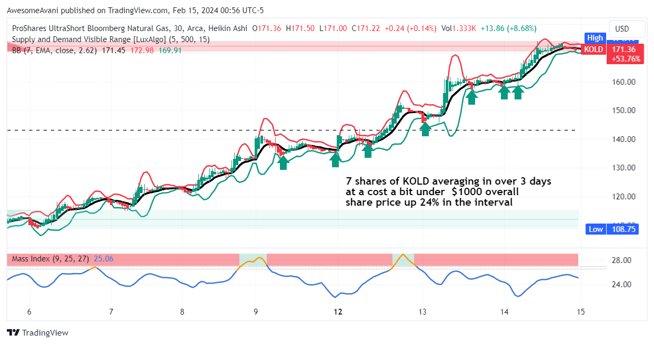Click the volume reading Vol1.333K
The height and width of the screenshot is (344, 654).
point(458,28)
